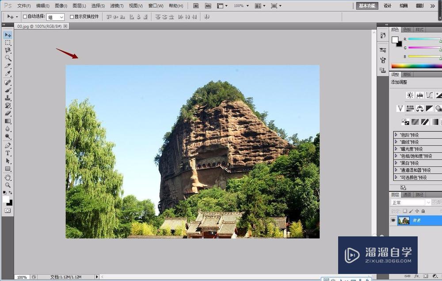Add a Levels adjustment
The width and height of the screenshot is (442, 281).
(x=420, y=95)
